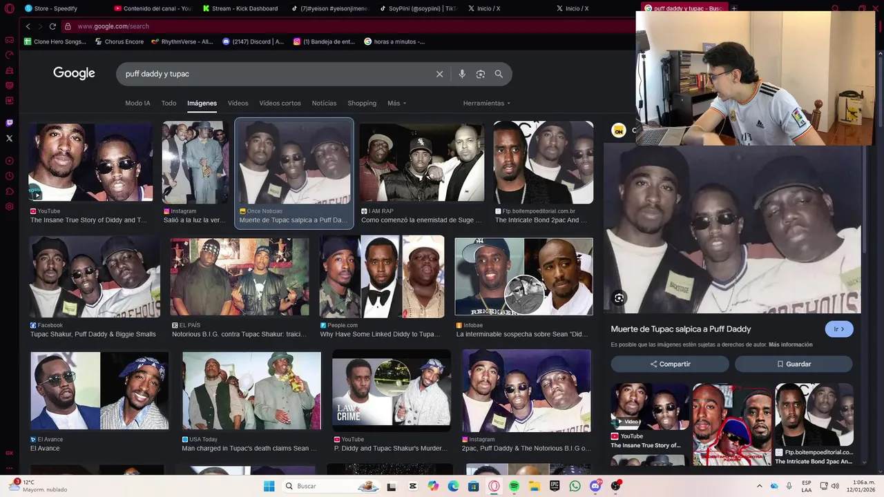
Task: Click the Compartir share button
Action: (670, 364)
